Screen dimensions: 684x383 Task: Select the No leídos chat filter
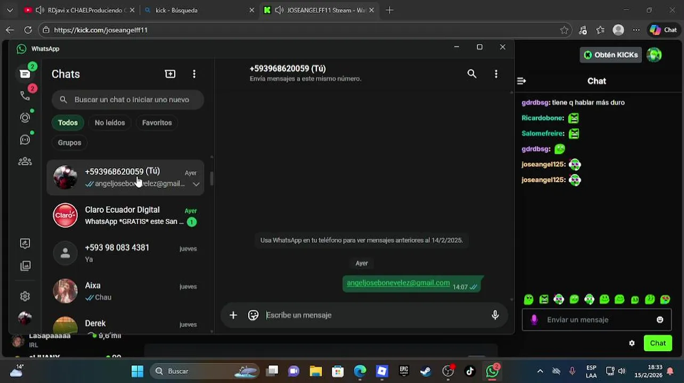coord(110,122)
